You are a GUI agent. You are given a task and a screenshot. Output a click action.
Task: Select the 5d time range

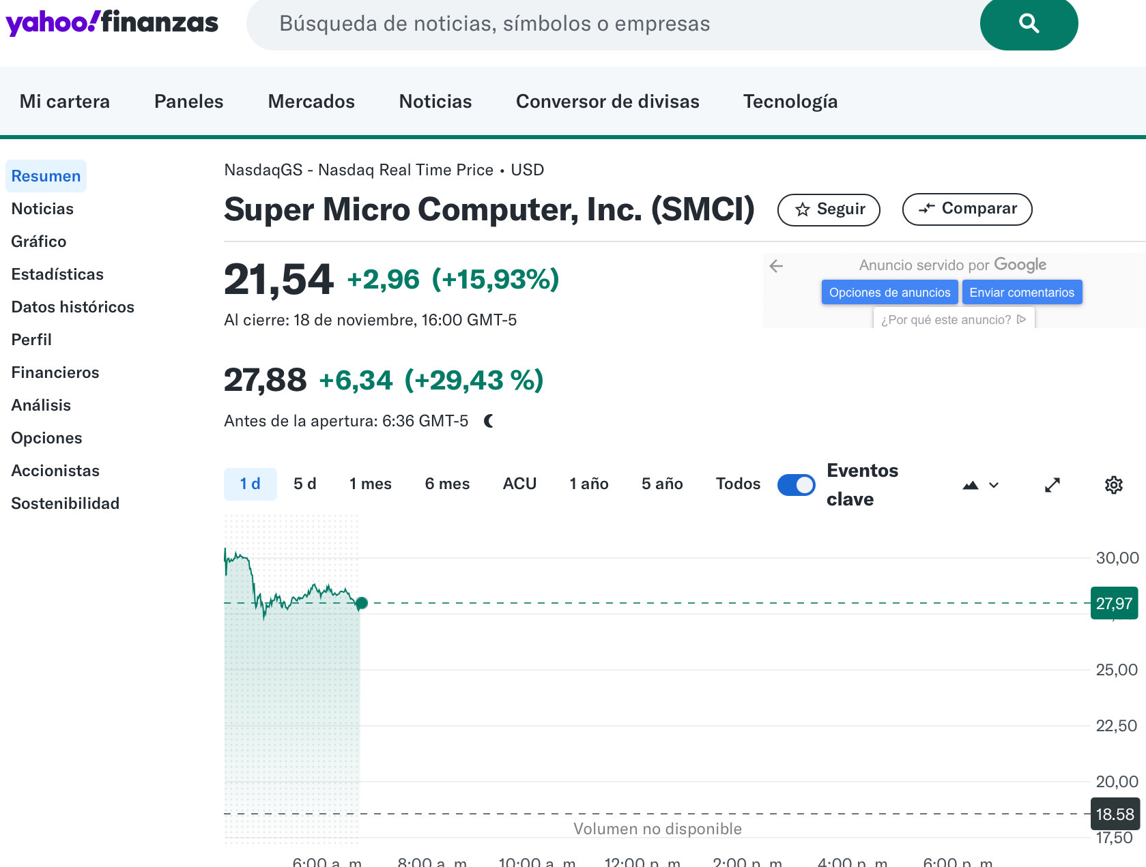tap(304, 484)
